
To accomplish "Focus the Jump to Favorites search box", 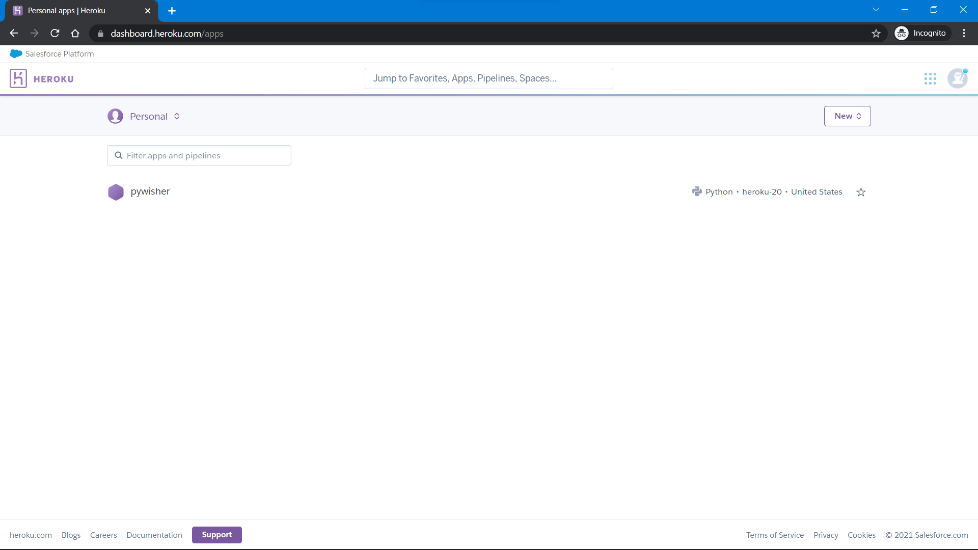I will click(488, 78).
